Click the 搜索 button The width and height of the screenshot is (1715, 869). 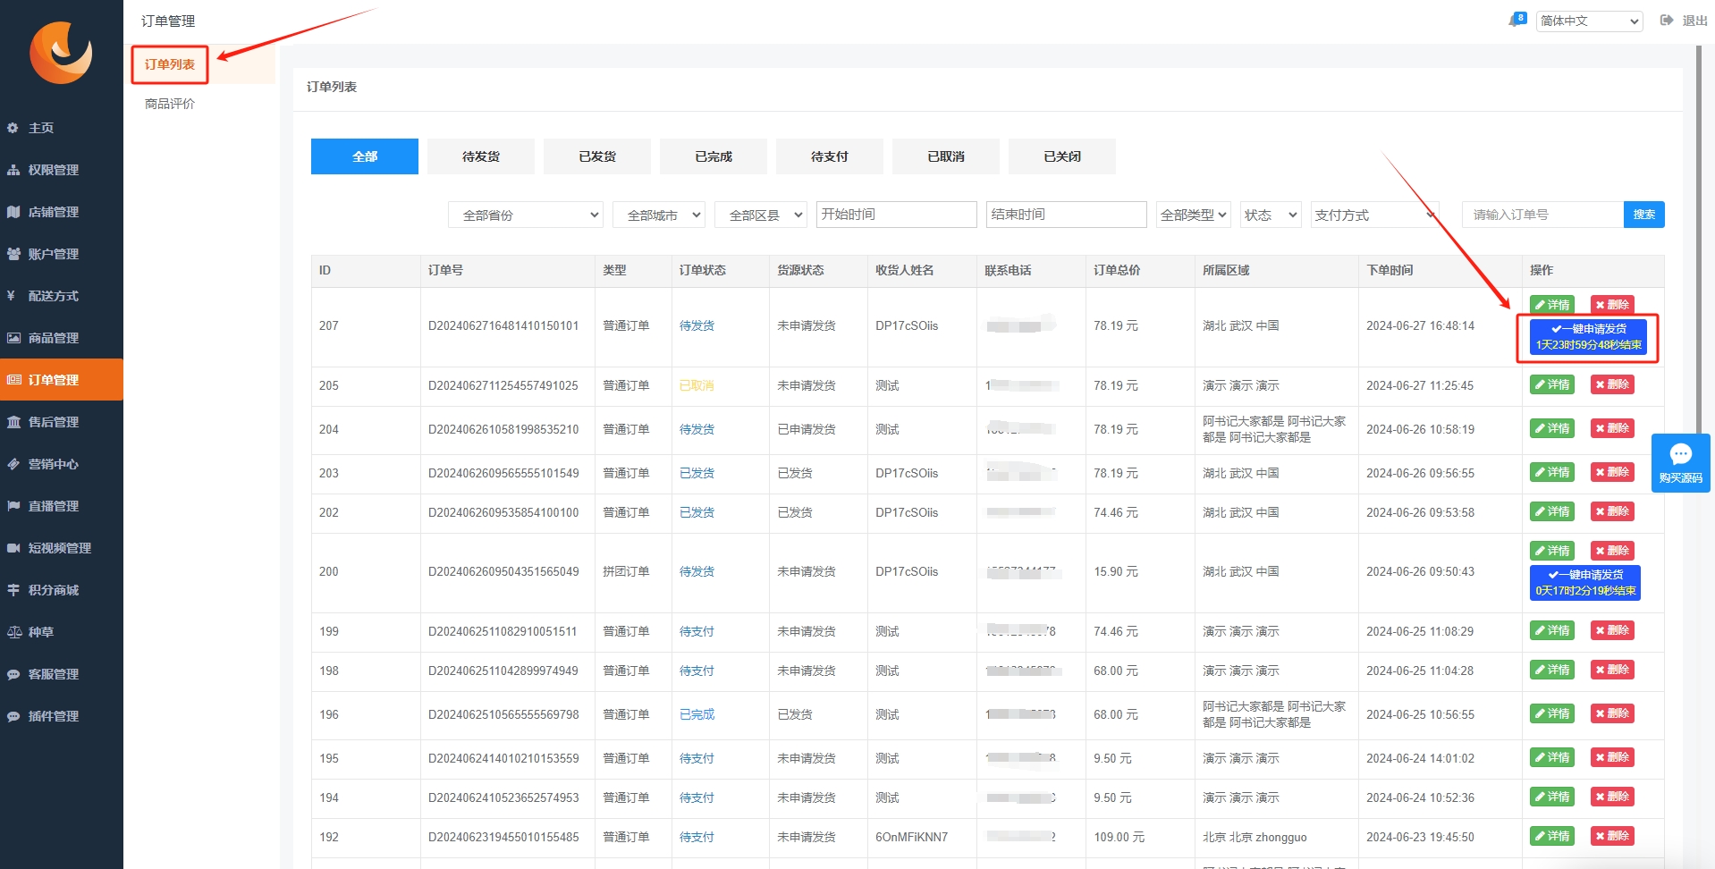coord(1643,215)
